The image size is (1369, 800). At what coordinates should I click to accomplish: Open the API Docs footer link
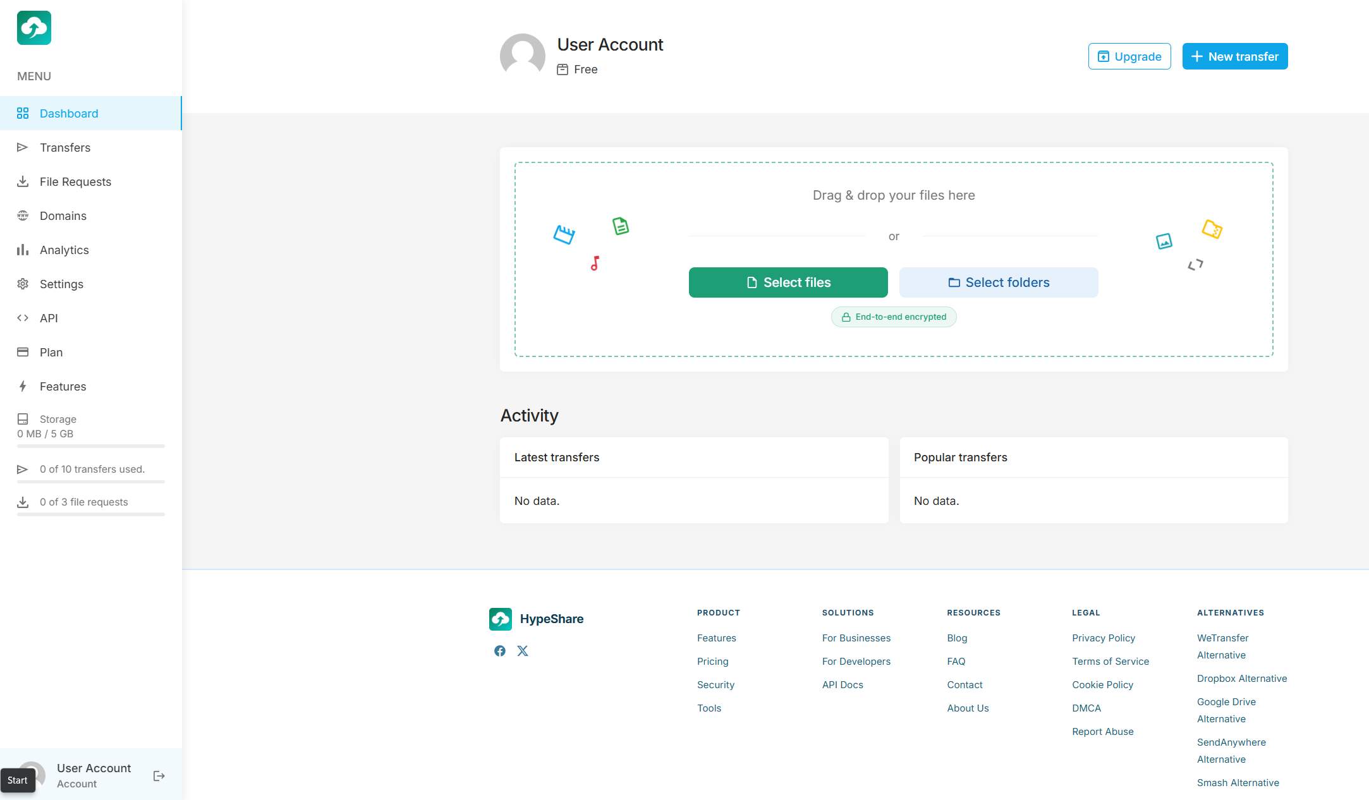[843, 685]
